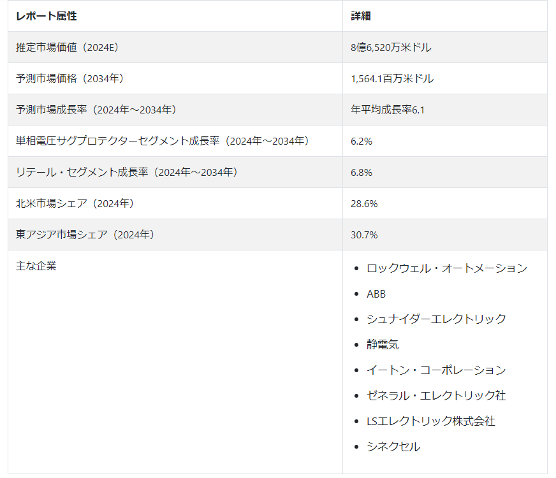Click the 28.6% North America share value
Screen dimensions: 556x478
click(x=364, y=203)
